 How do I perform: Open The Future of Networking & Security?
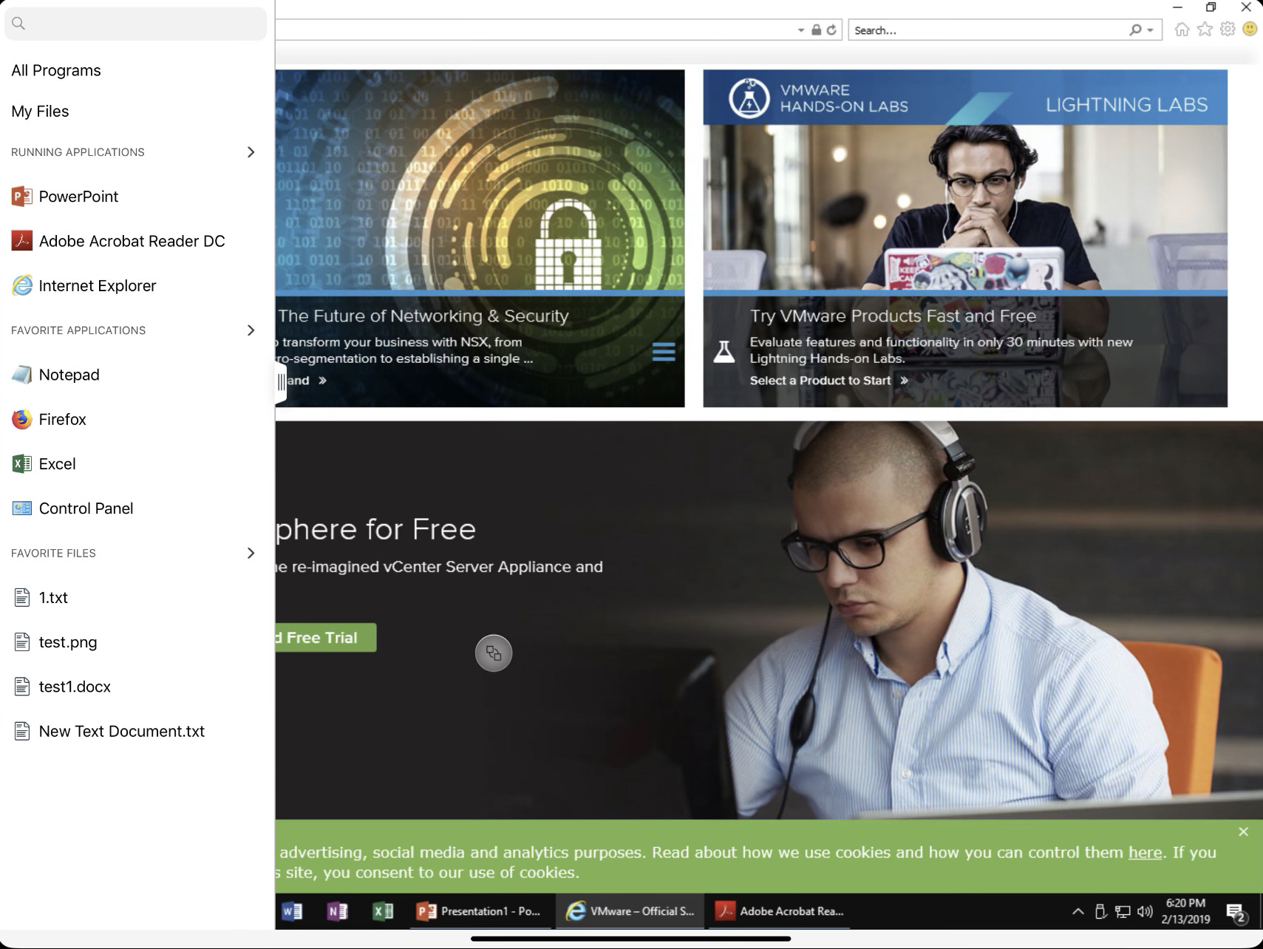pyautogui.click(x=423, y=316)
